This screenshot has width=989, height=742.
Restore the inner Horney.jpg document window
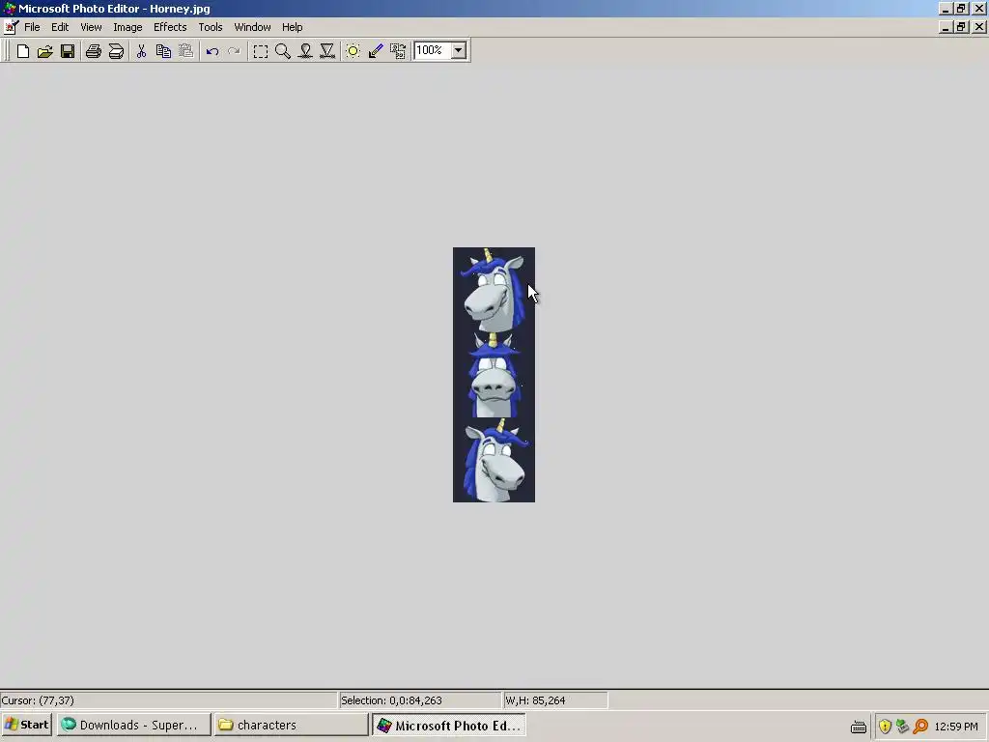[961, 27]
